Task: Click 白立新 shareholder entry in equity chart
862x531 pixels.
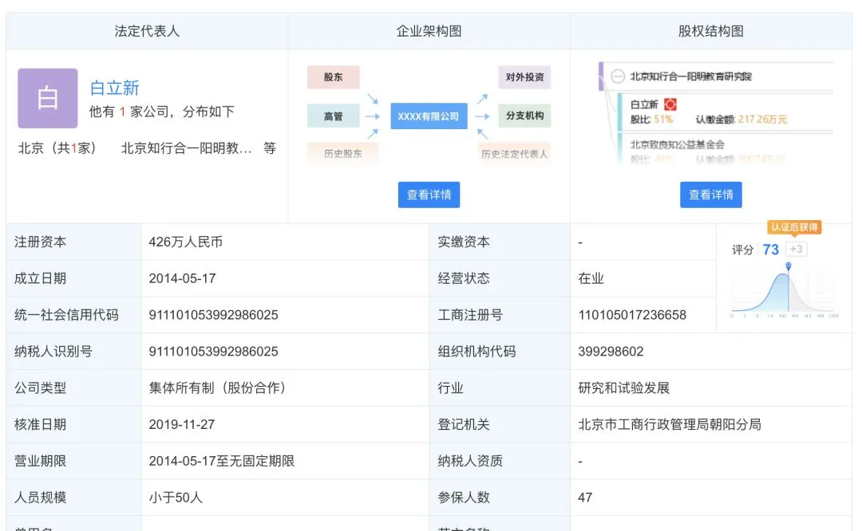Action: pyautogui.click(x=644, y=104)
